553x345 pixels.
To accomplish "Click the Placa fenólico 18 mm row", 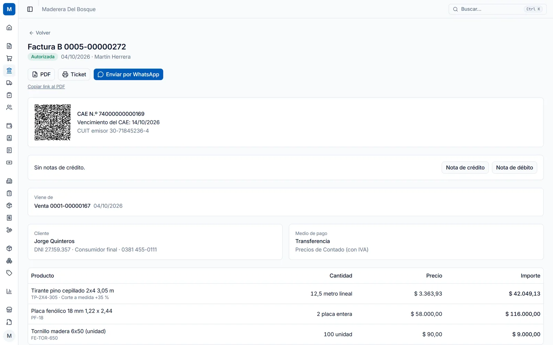I will click(x=285, y=314).
